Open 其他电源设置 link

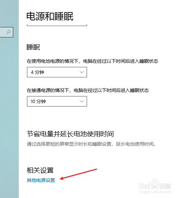41,180
